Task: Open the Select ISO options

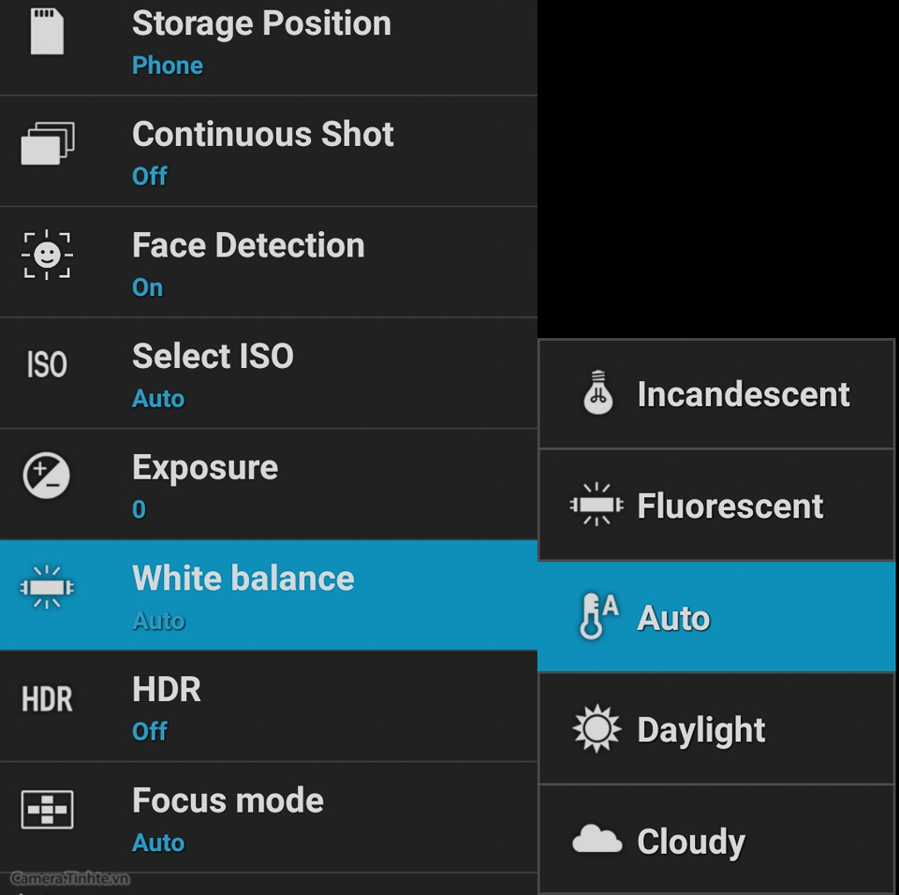Action: coord(269,374)
